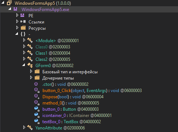Select the Дочерние типы item
The width and height of the screenshot is (178, 132).
(x=58, y=78)
